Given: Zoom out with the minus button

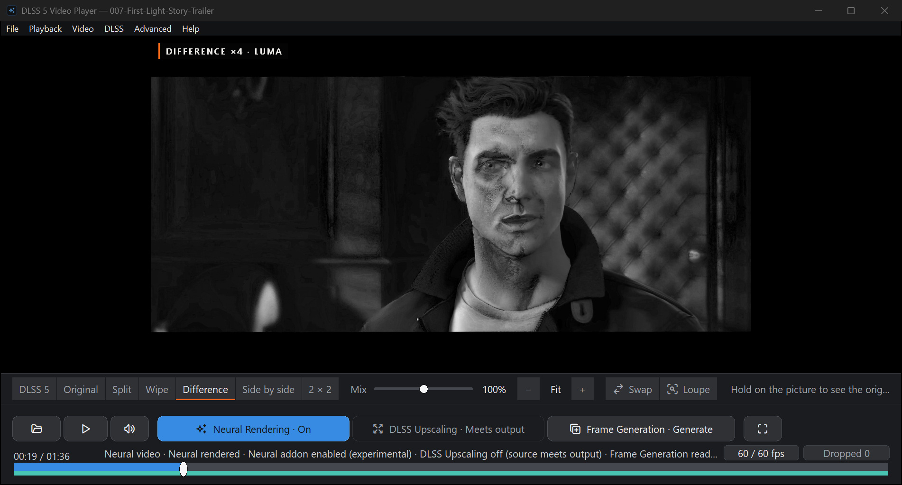Looking at the screenshot, I should (x=528, y=389).
